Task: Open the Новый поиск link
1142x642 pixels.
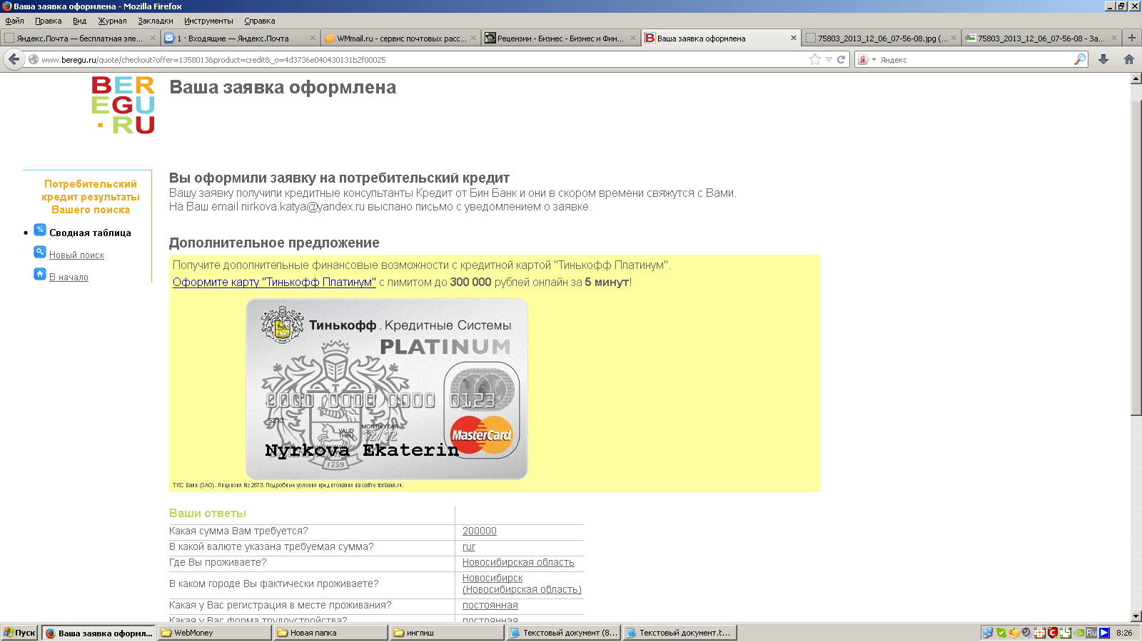Action: (x=76, y=255)
